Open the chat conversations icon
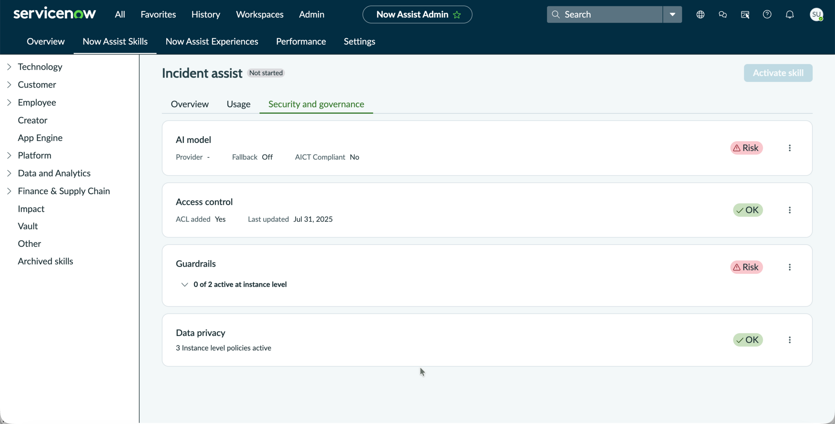Screen dimensions: 835x424 723,14
